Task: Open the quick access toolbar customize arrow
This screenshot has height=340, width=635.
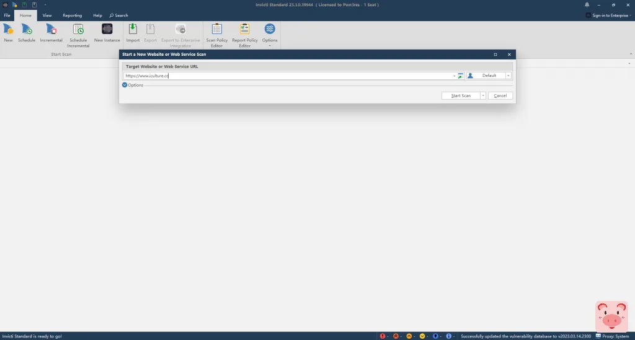Action: 45,5
